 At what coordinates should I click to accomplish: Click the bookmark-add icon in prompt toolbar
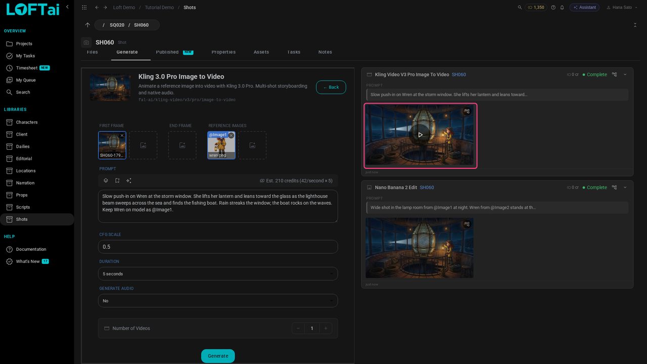click(117, 180)
